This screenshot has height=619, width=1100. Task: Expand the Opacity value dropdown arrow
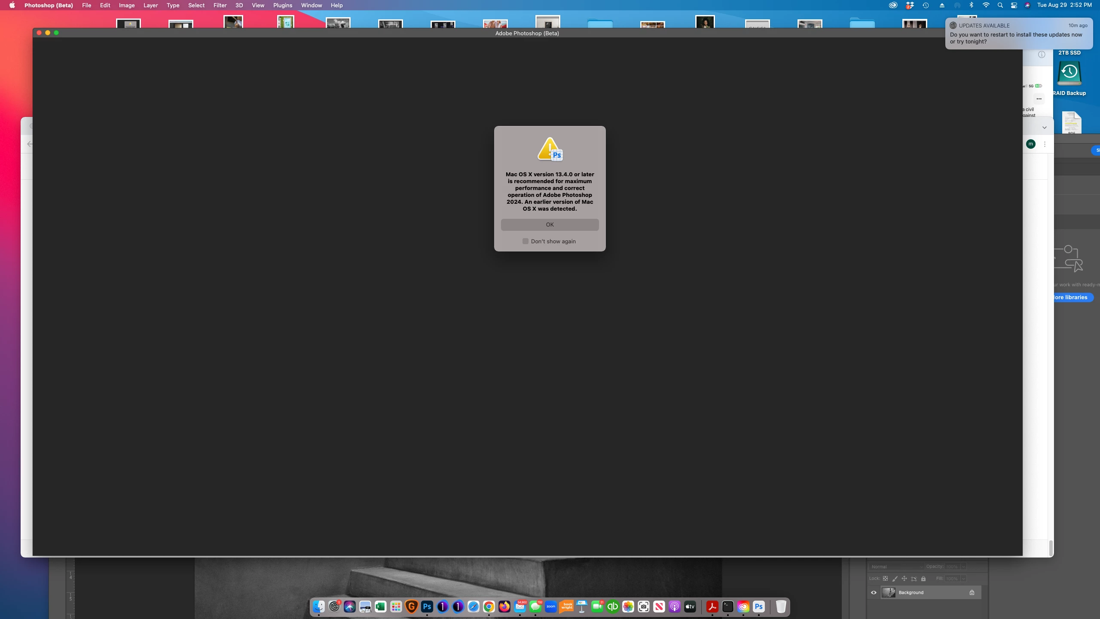pyautogui.click(x=963, y=567)
